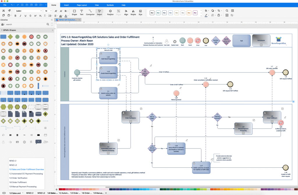298x195 pixels.
Task: Open the Calibri font family dropdown
Action: 29,11
